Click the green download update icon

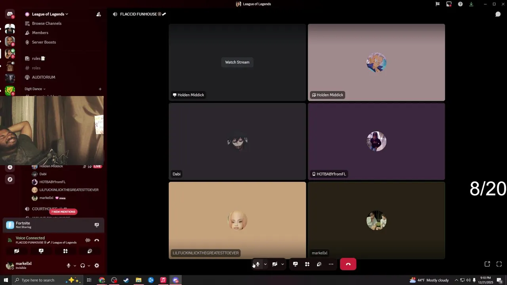pos(471,4)
